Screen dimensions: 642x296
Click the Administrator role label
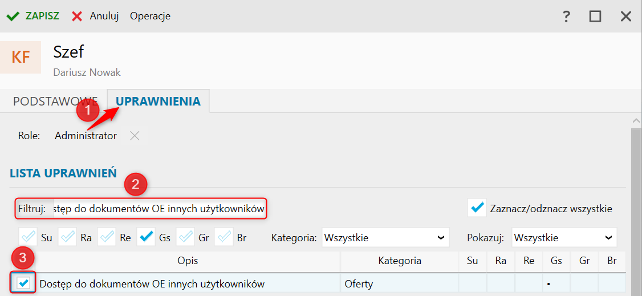(x=86, y=136)
